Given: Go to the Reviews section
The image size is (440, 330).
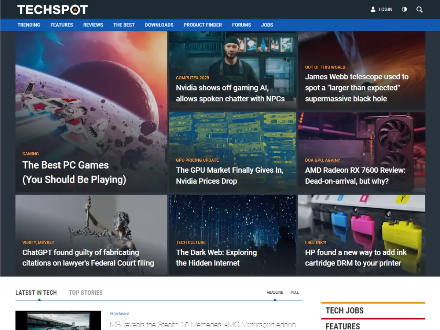Looking at the screenshot, I should tap(93, 25).
